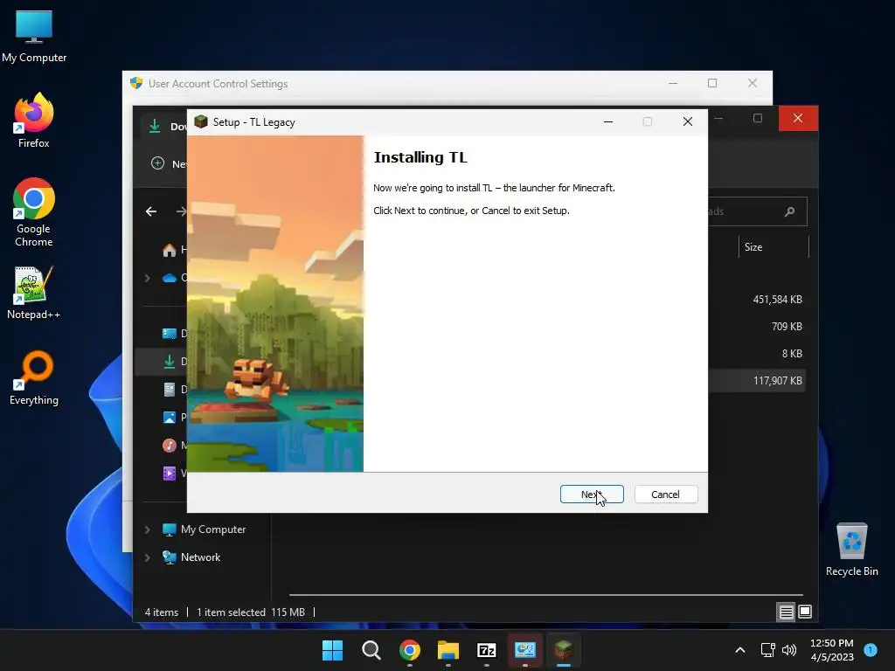Open Recycle Bin on desktop
895x671 pixels.
pyautogui.click(x=851, y=550)
